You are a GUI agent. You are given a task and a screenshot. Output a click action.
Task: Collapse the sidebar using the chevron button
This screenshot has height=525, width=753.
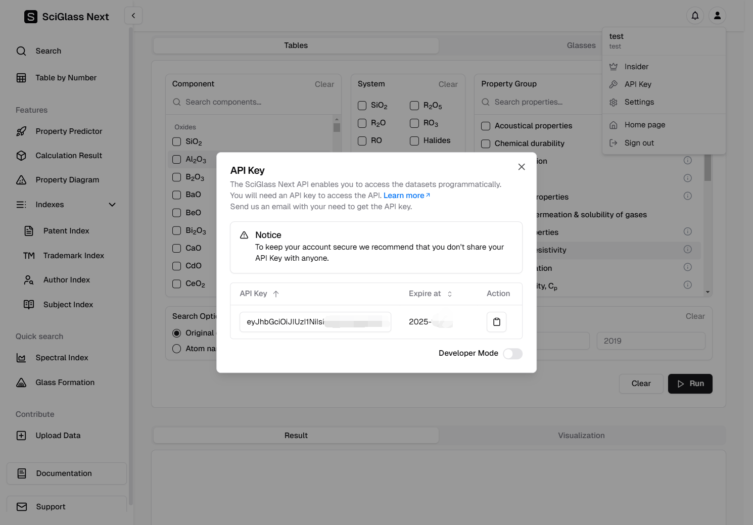(133, 16)
